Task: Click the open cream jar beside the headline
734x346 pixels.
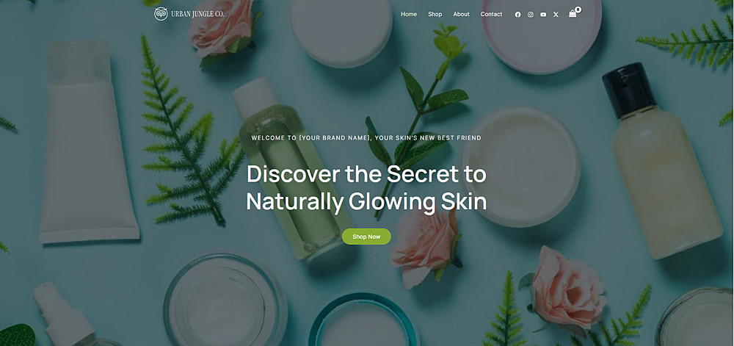Action: [x=521, y=167]
